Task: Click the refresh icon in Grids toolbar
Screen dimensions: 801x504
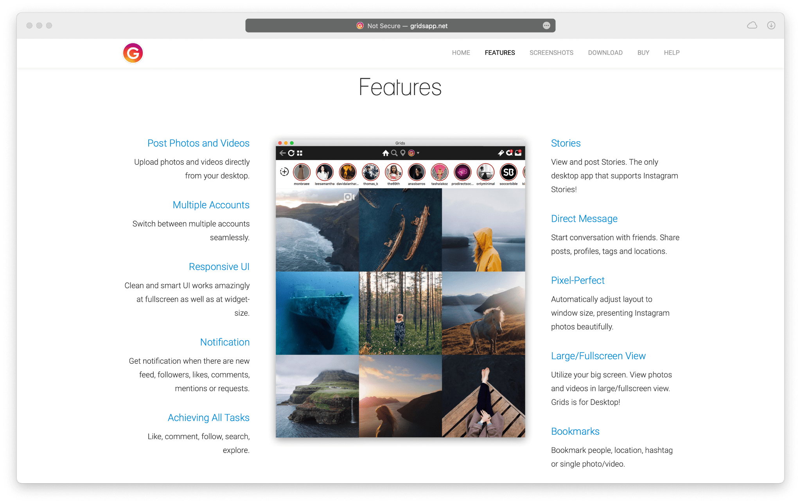Action: tap(291, 153)
